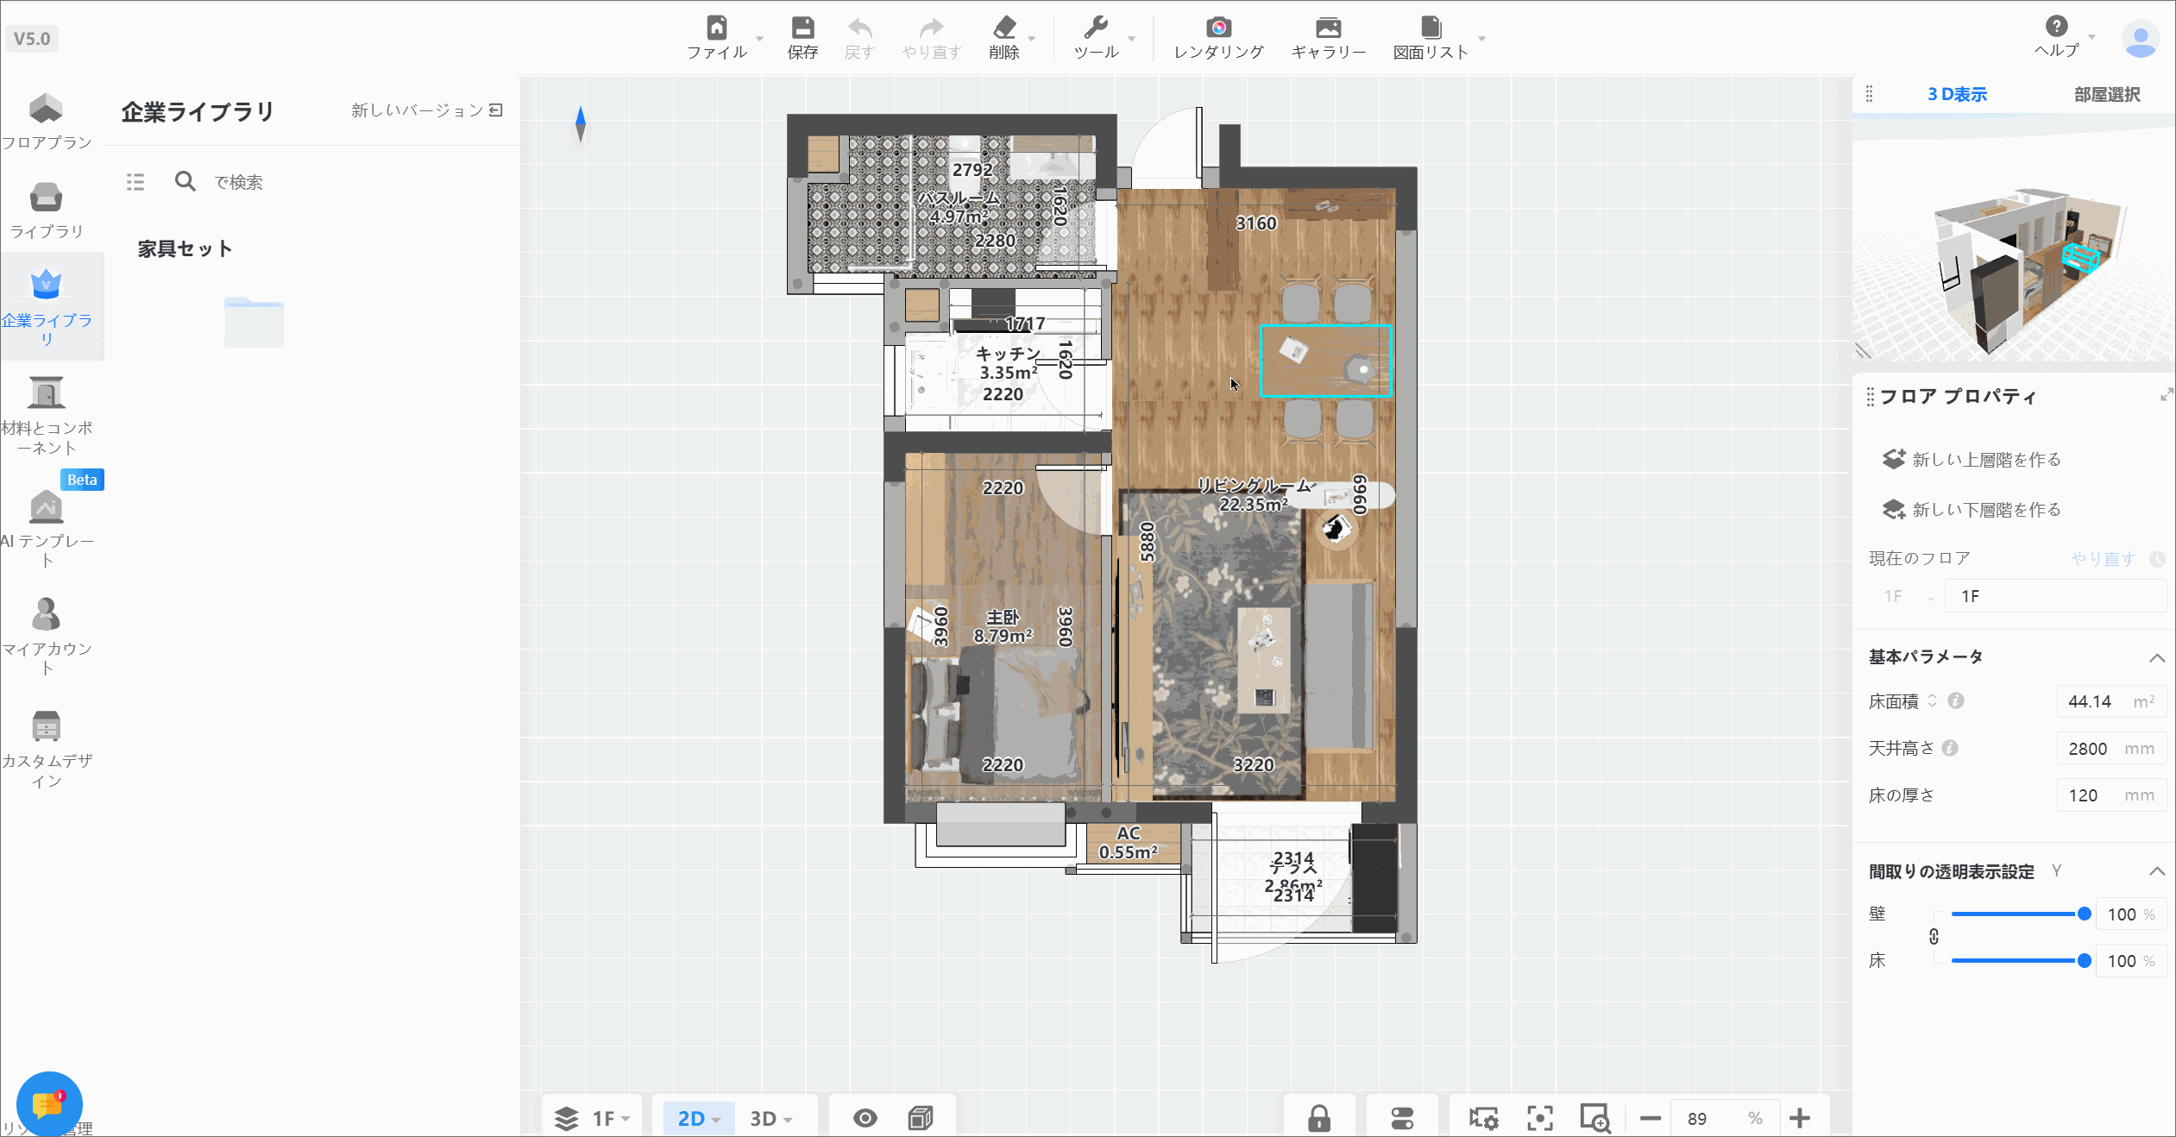Switch to the 3D表示 tab
This screenshot has width=2176, height=1137.
click(x=1957, y=95)
